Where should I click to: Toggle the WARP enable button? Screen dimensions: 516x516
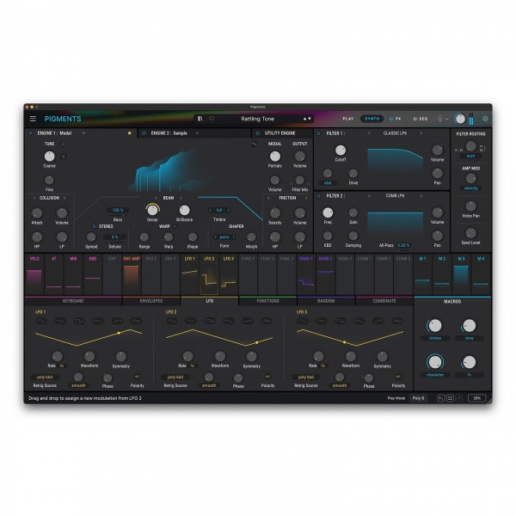click(x=175, y=226)
